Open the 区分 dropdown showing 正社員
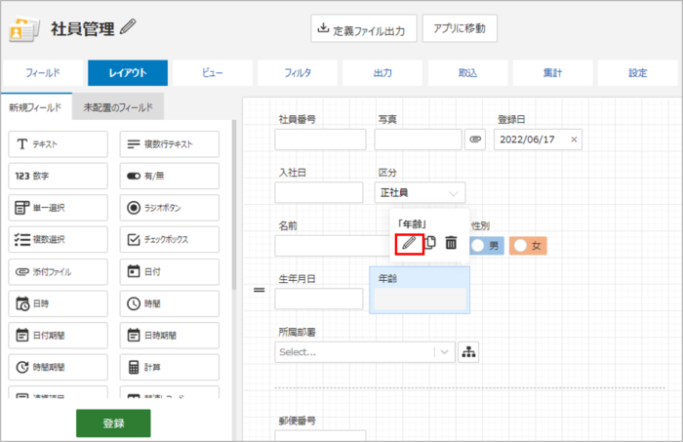Viewport: 683px width, 442px height. [x=420, y=192]
